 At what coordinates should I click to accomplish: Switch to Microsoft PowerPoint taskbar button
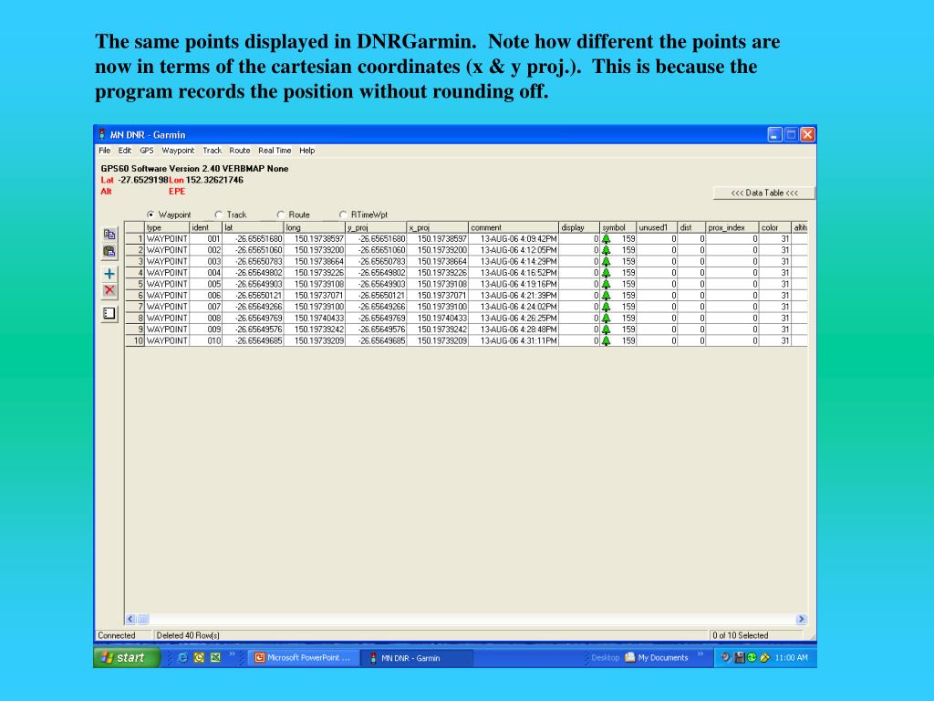(303, 658)
